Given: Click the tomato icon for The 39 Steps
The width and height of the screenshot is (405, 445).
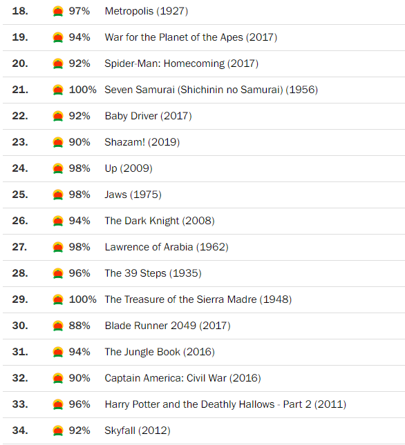Looking at the screenshot, I should pyautogui.click(x=58, y=273).
